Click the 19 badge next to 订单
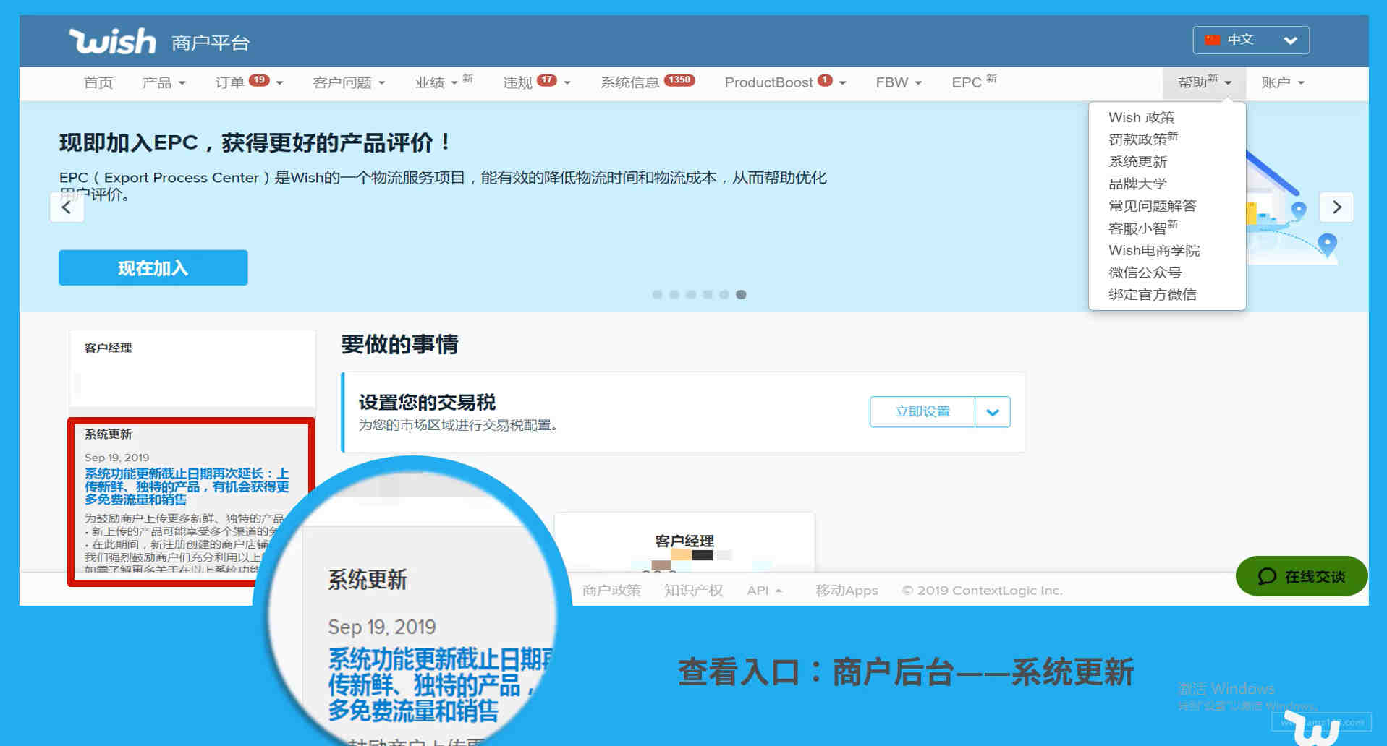 tap(259, 80)
